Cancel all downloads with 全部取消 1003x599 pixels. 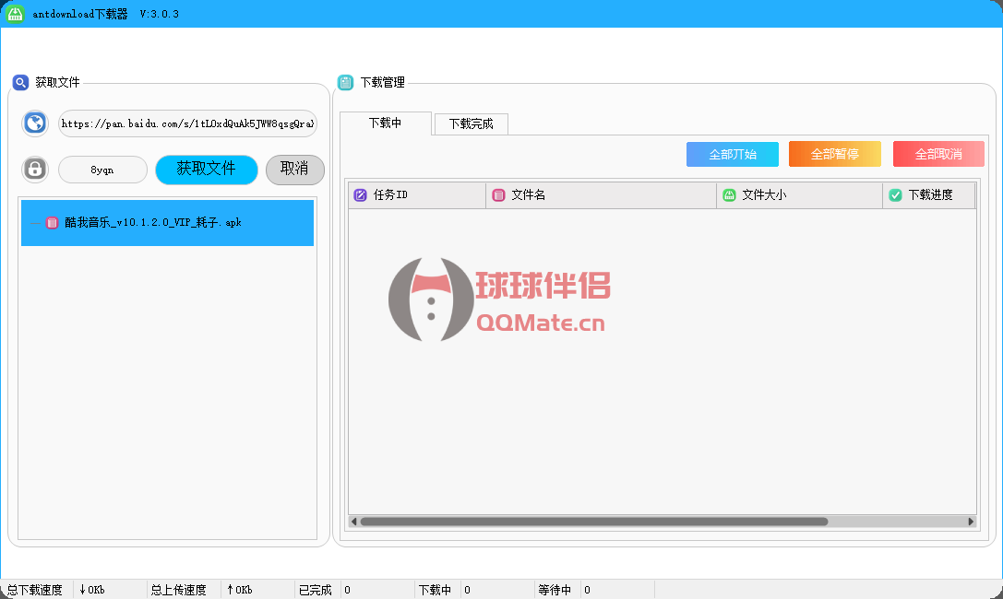(x=938, y=154)
